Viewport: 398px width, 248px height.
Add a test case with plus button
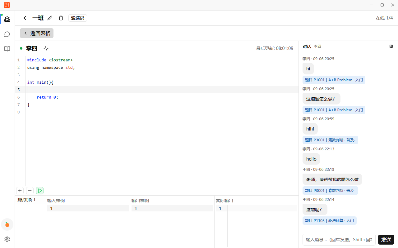(20, 191)
